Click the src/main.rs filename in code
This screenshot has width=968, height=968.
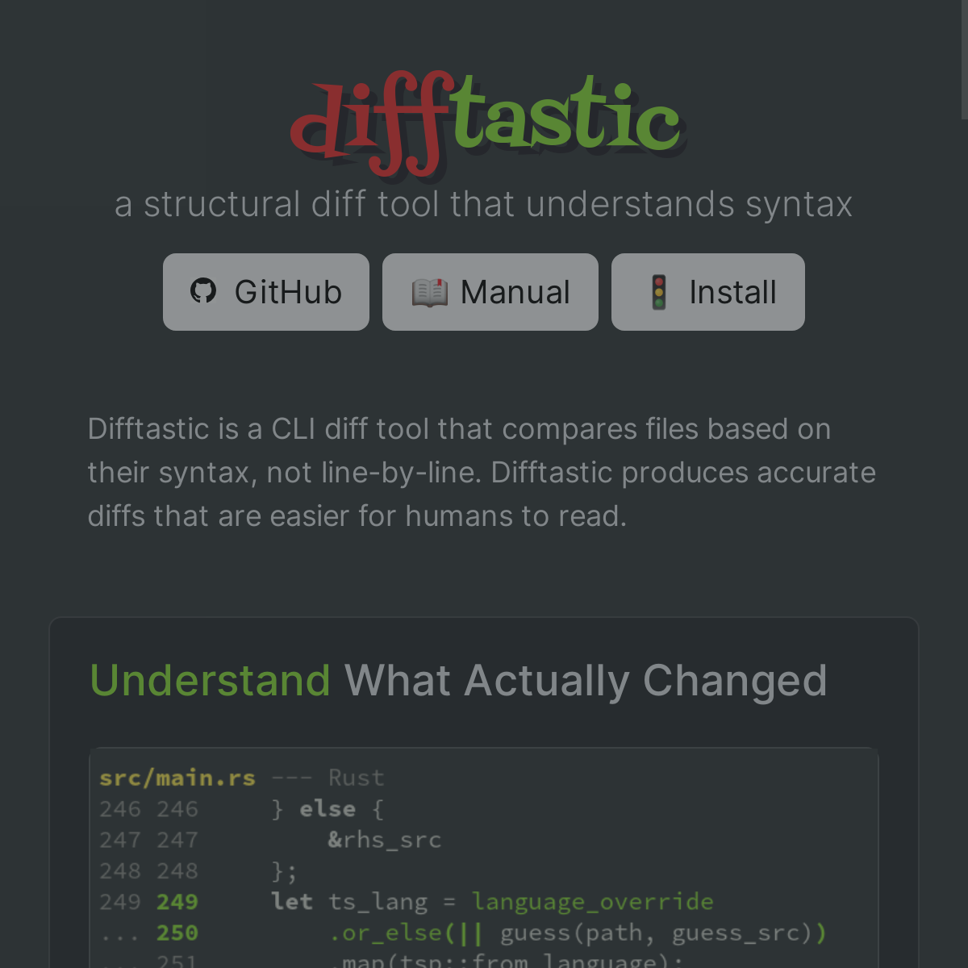(177, 778)
